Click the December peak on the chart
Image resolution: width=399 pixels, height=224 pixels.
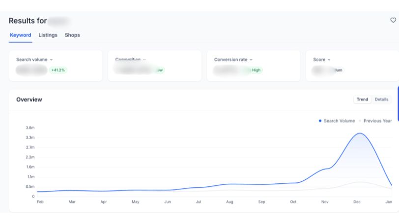coord(360,133)
